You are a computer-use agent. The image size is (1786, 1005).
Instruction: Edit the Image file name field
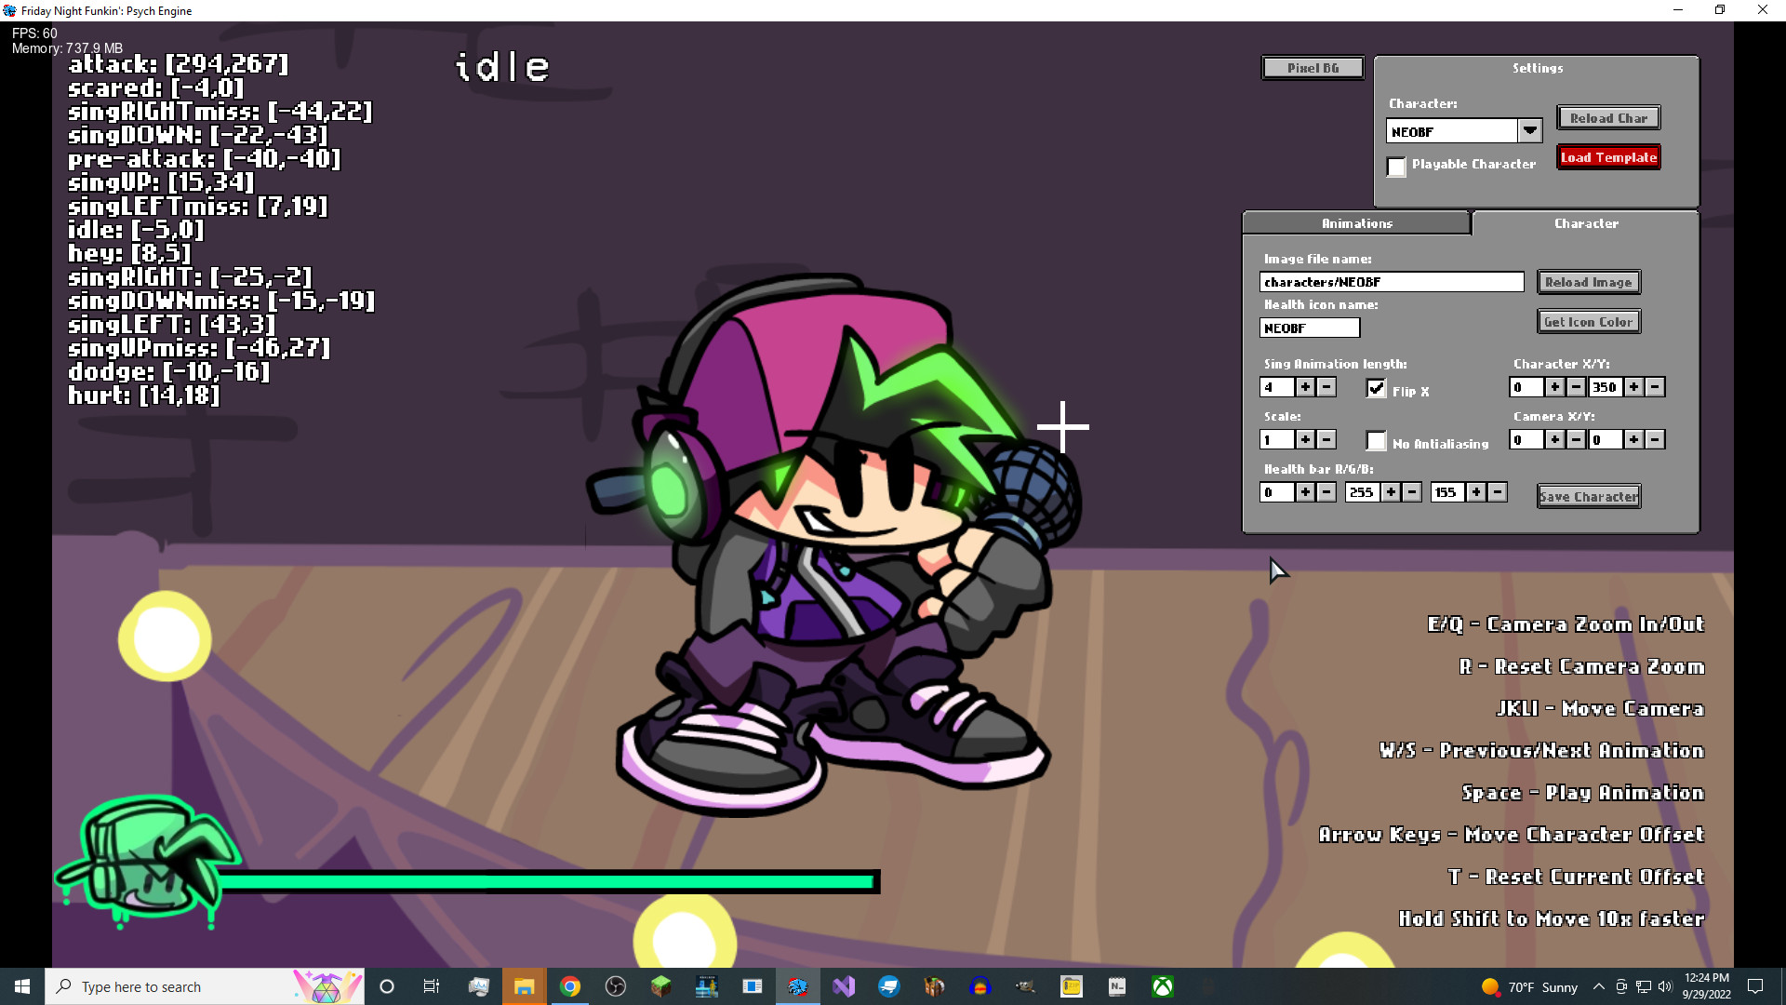coord(1391,282)
